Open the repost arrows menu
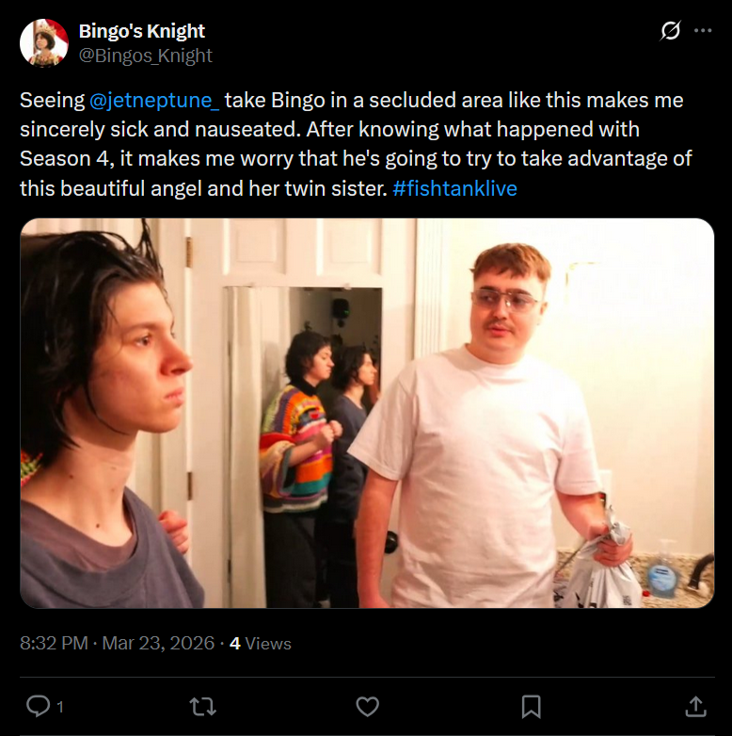Image resolution: width=732 pixels, height=736 pixels. click(202, 707)
